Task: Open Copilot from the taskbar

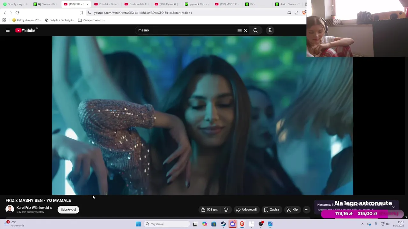Action: pyautogui.click(x=204, y=224)
